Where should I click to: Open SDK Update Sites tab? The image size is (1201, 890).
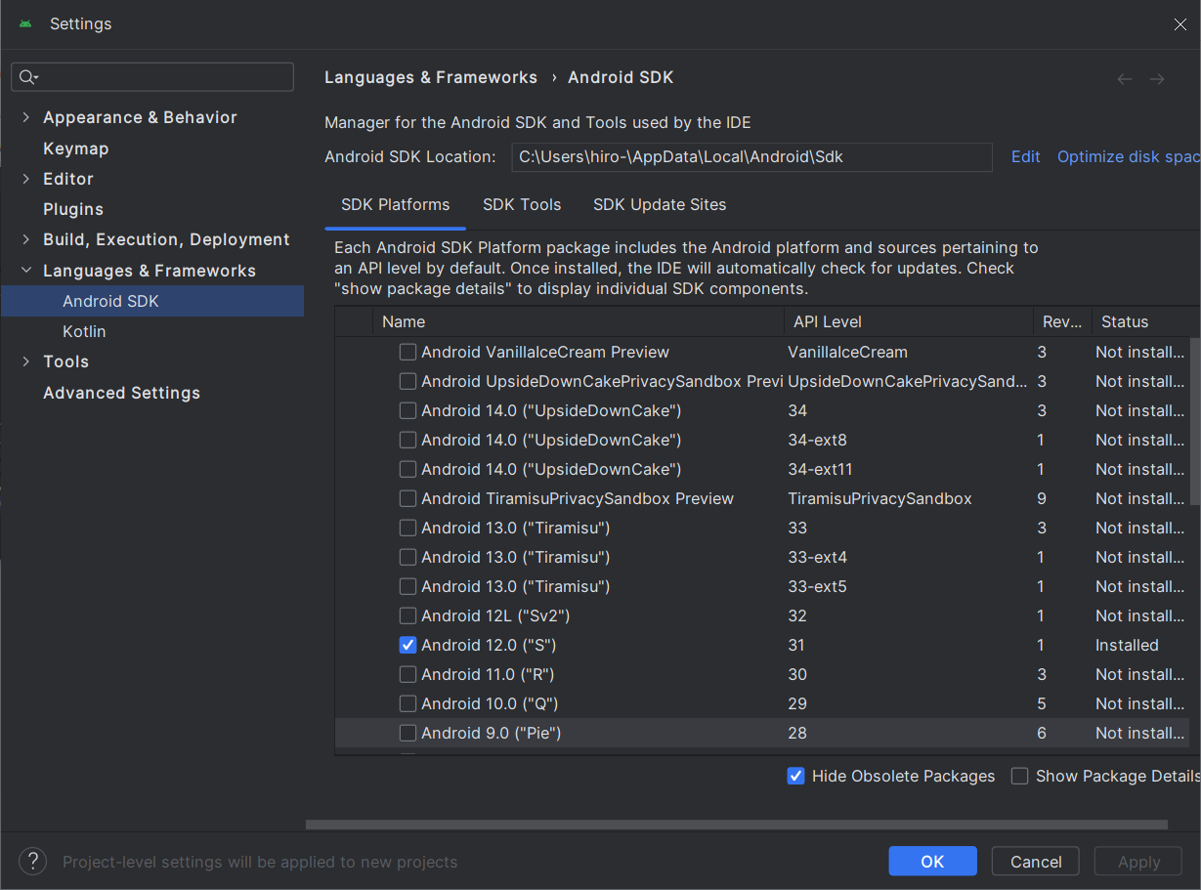[660, 204]
